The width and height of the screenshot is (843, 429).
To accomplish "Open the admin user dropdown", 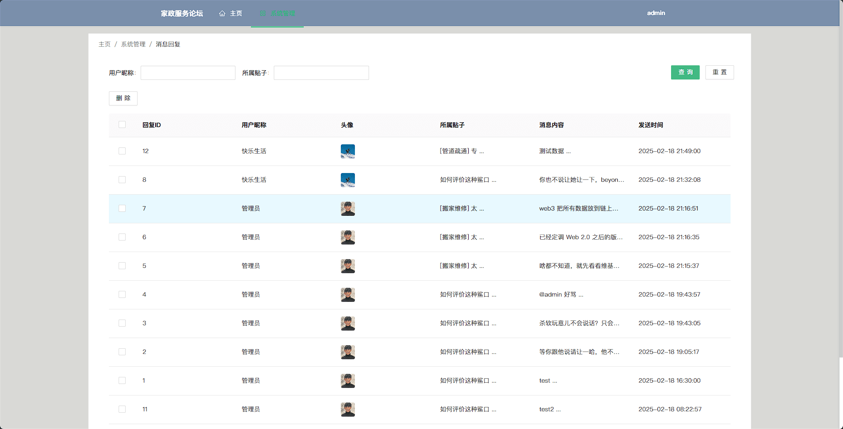I will pos(656,13).
